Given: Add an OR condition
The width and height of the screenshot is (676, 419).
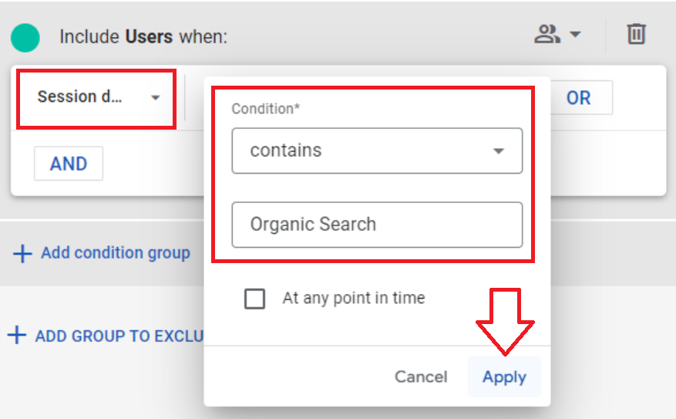Looking at the screenshot, I should click(579, 98).
